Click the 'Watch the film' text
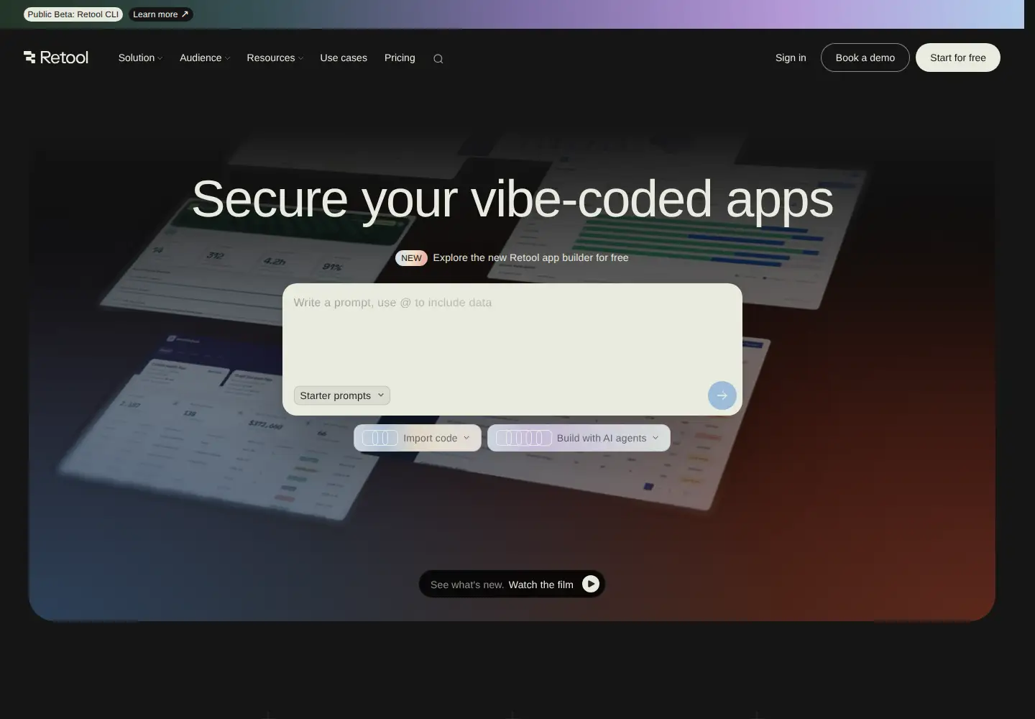This screenshot has height=719, width=1035. 541,585
